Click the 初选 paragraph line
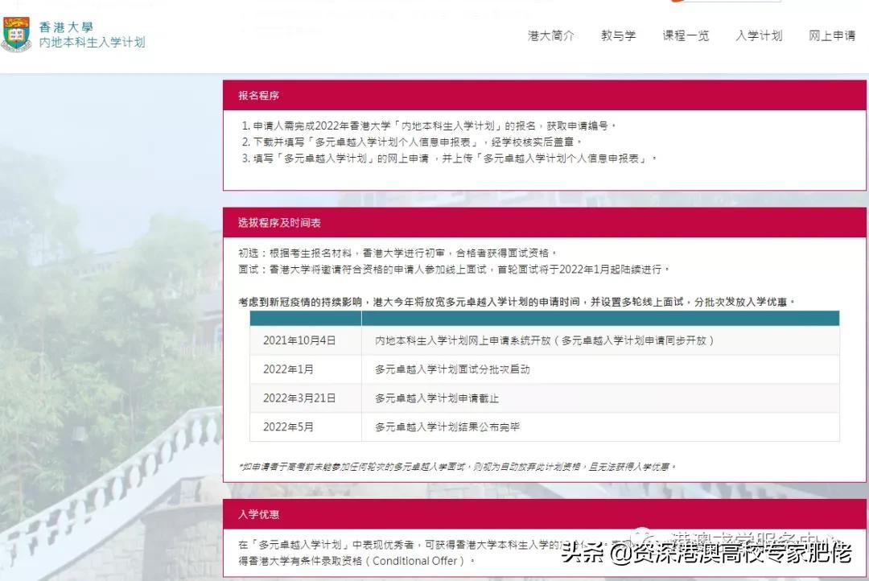Screen dimensions: 869x581 (x=397, y=253)
